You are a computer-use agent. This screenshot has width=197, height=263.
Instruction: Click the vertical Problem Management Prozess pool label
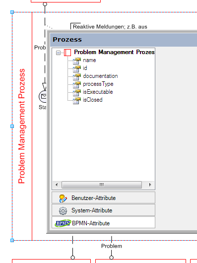22,126
